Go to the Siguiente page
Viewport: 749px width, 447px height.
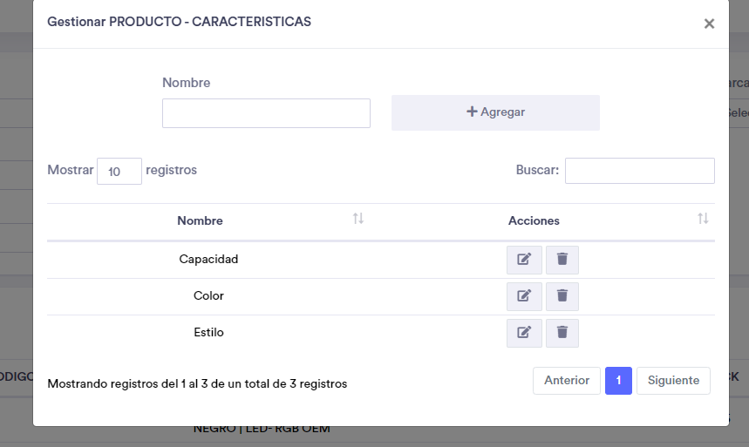point(673,381)
